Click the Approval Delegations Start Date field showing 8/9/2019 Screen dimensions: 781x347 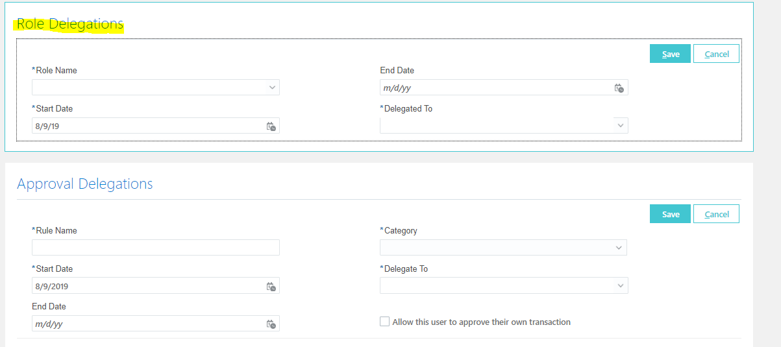point(146,286)
